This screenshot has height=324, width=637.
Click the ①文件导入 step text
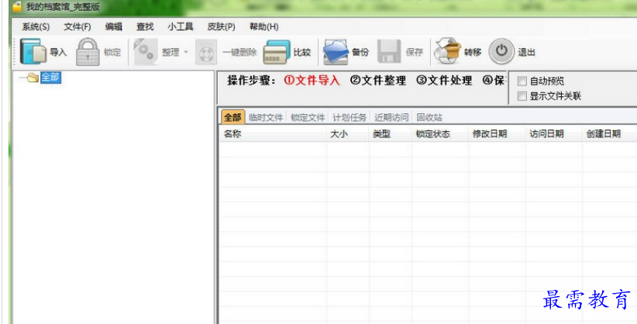(312, 81)
